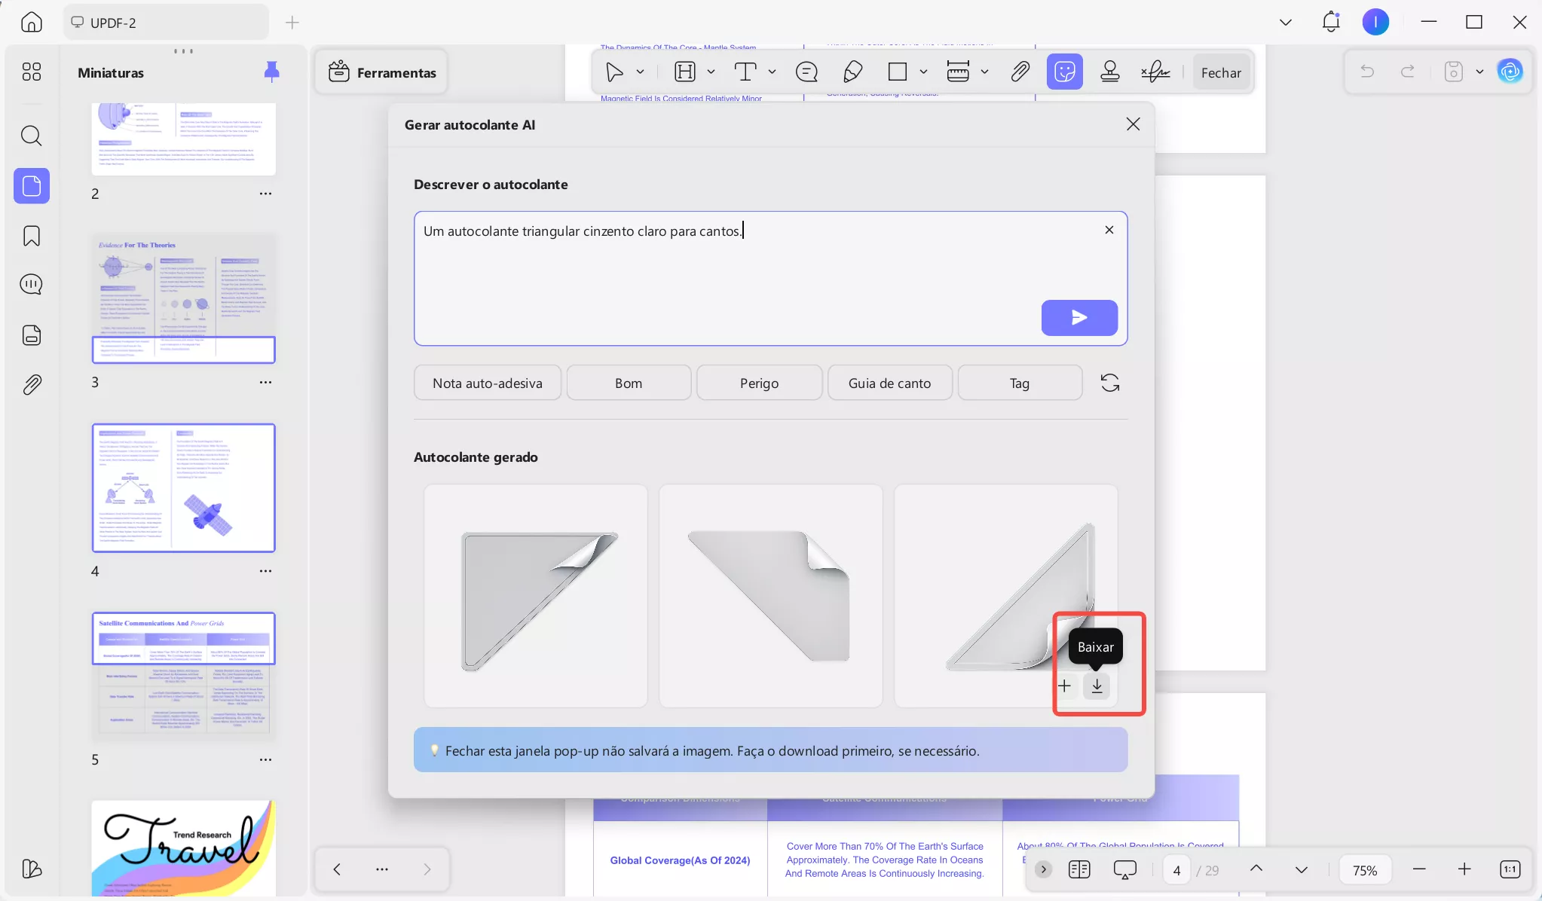1542x901 pixels.
Task: Open the bookmarks panel in sidebar
Action: pyautogui.click(x=32, y=236)
